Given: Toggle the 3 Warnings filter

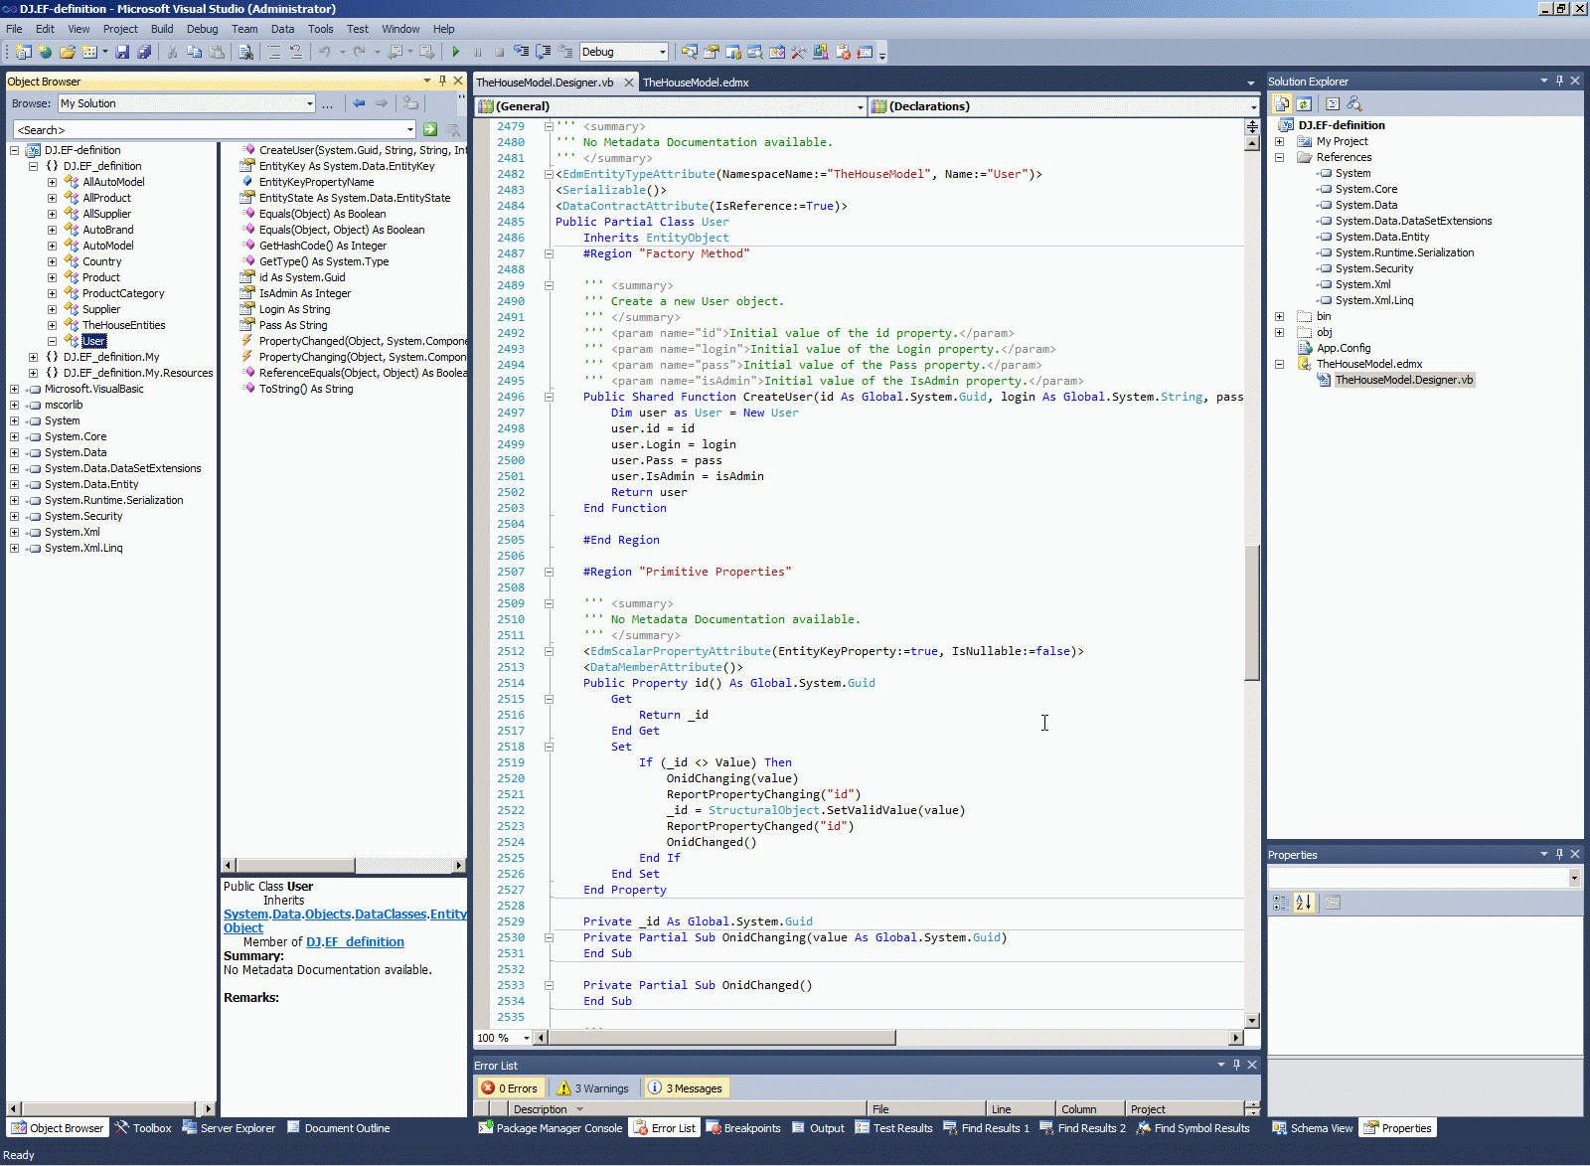Looking at the screenshot, I should (593, 1088).
